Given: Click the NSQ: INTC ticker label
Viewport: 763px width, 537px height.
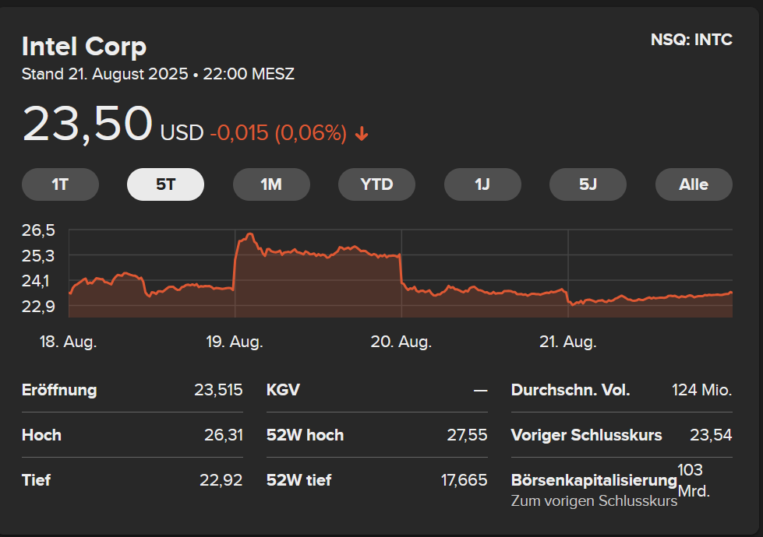Looking at the screenshot, I should (691, 40).
